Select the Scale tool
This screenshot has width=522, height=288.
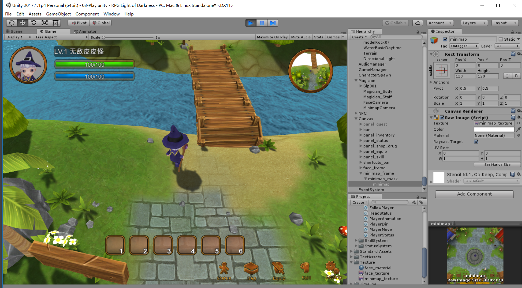click(45, 23)
